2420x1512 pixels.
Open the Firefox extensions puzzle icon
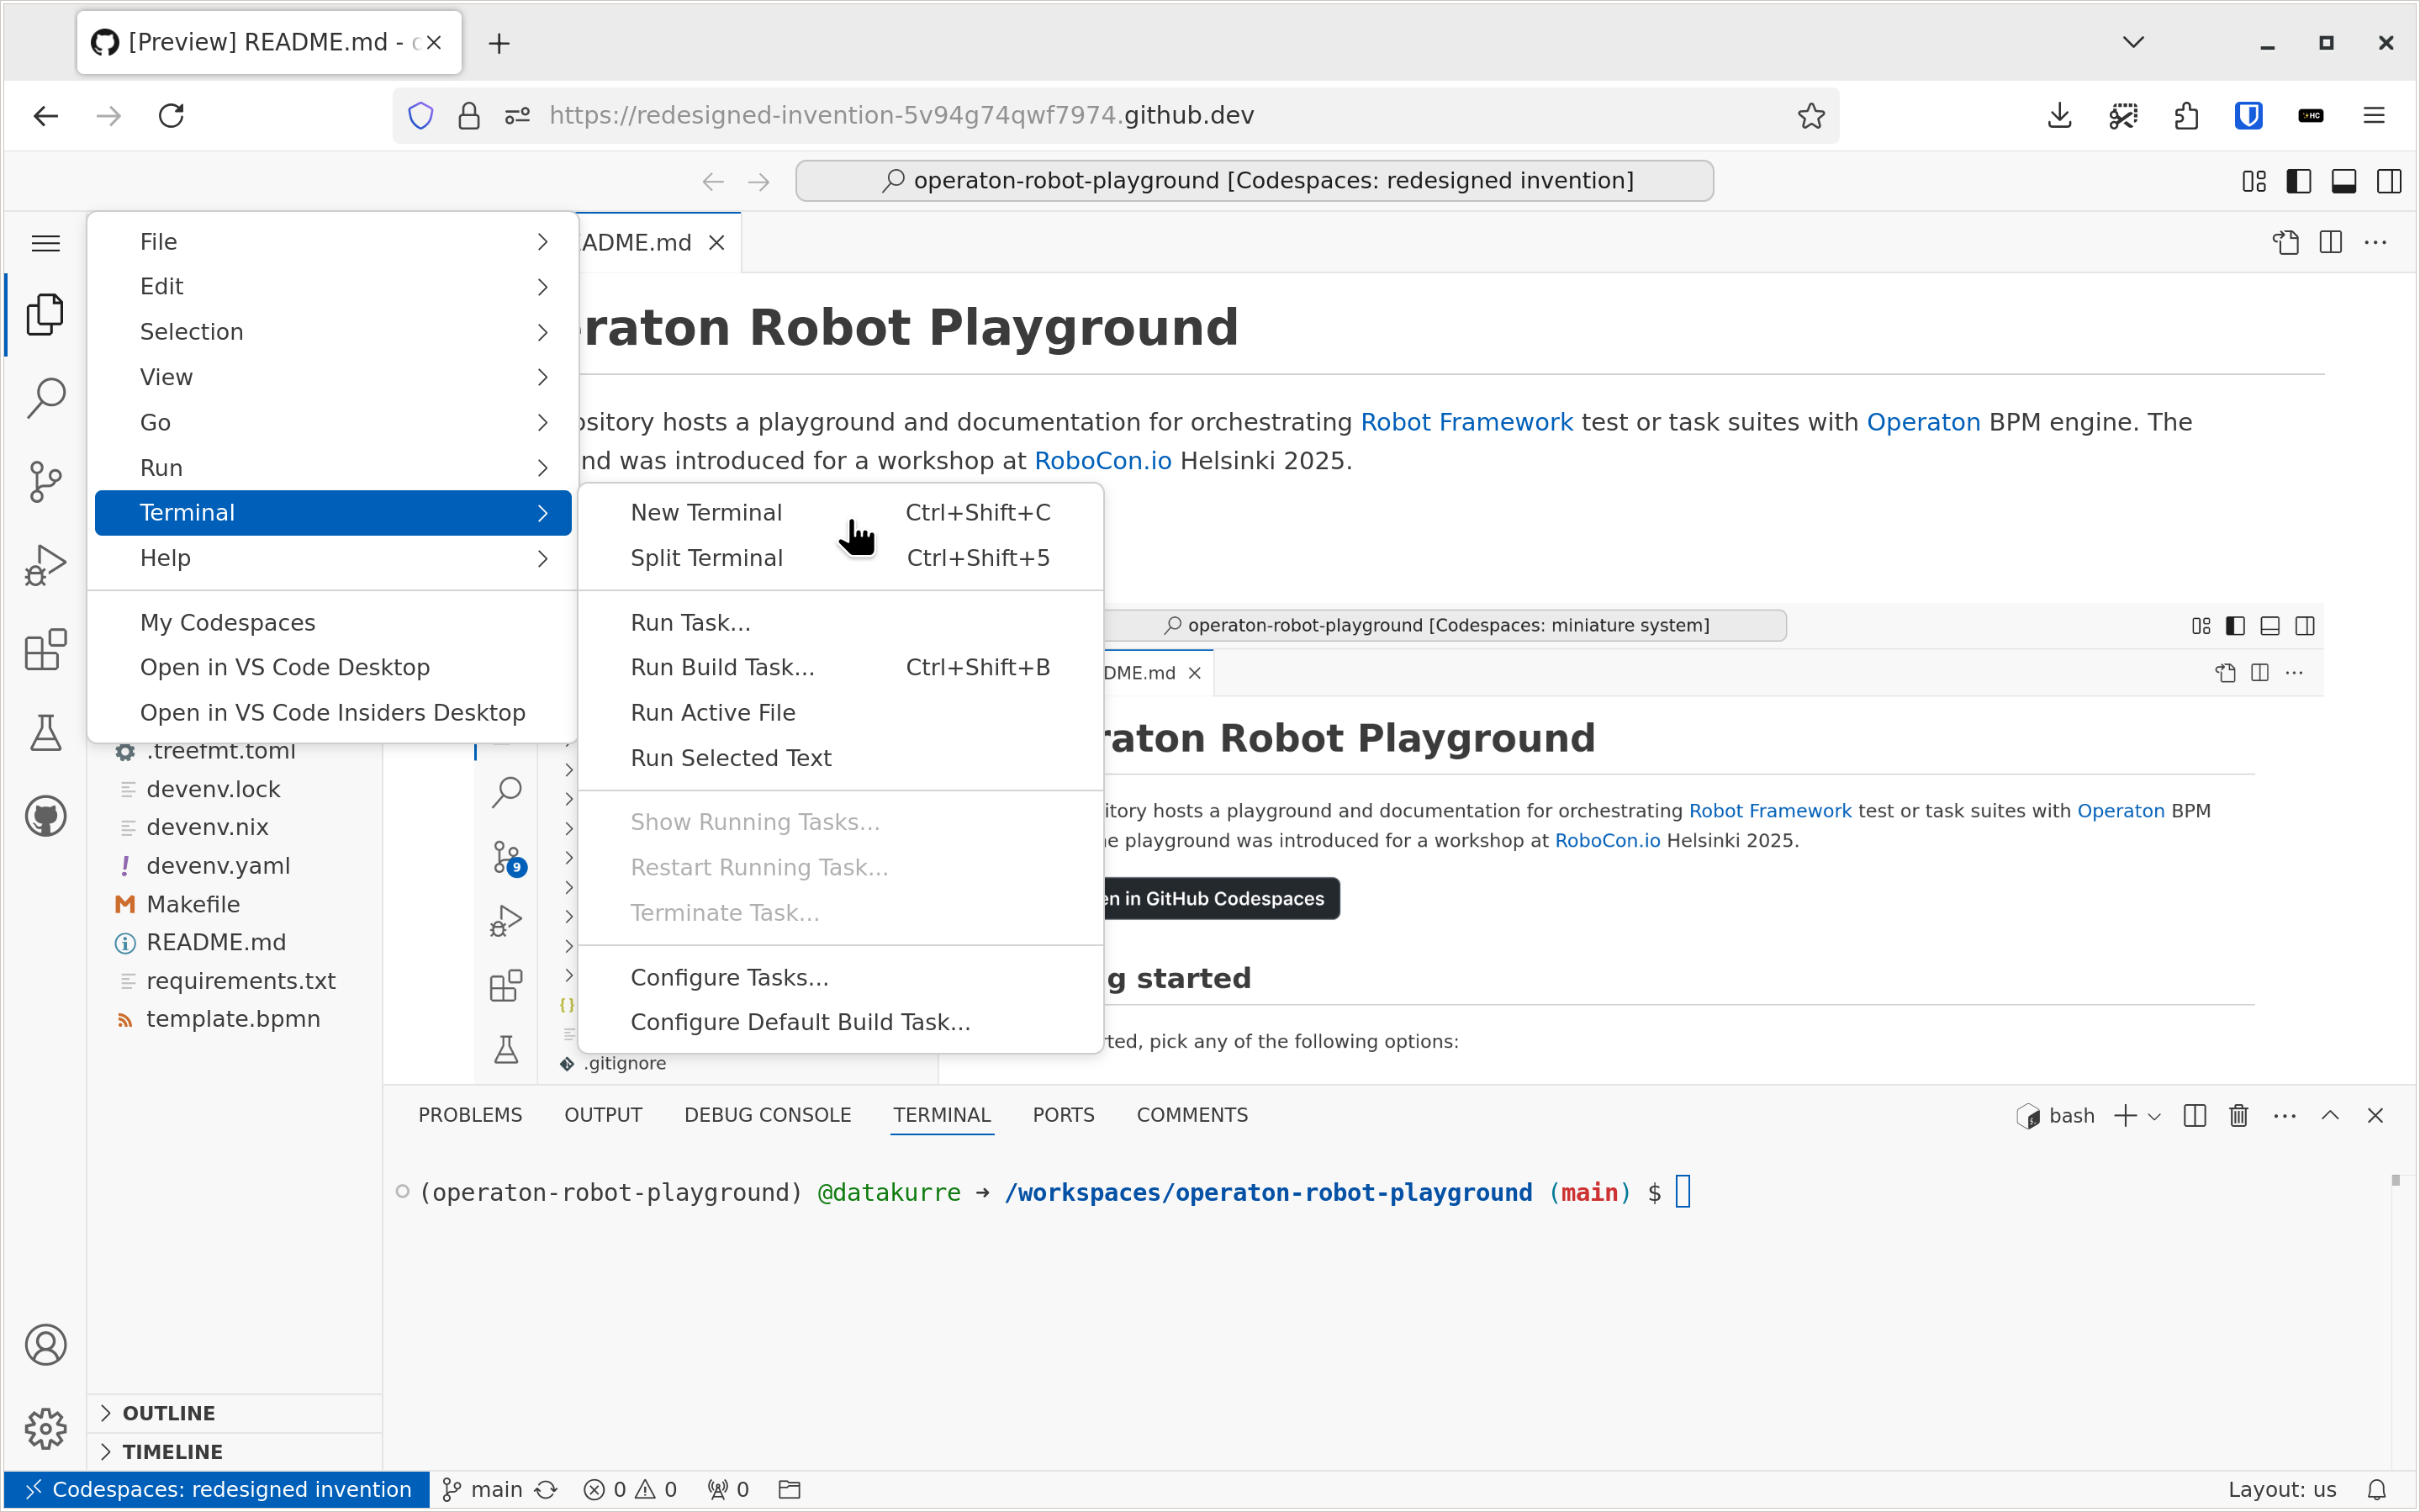(2186, 116)
